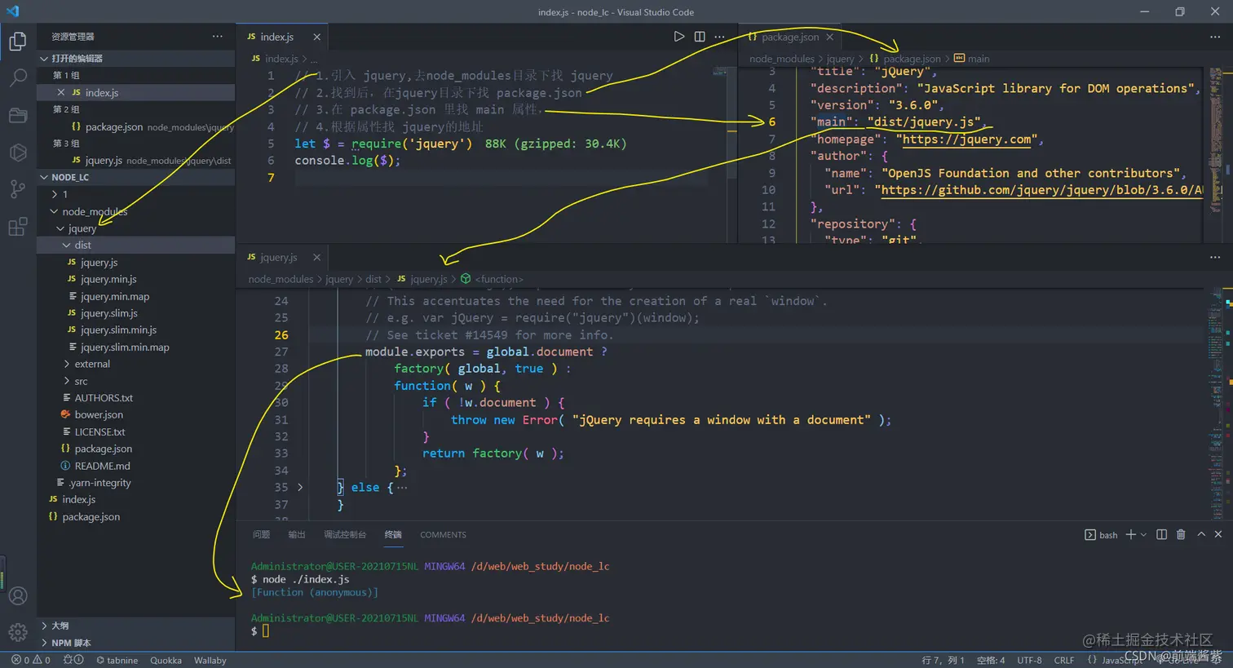Collapse the jquery folder in explorer
Viewport: 1233px width, 668px height.
point(136,228)
